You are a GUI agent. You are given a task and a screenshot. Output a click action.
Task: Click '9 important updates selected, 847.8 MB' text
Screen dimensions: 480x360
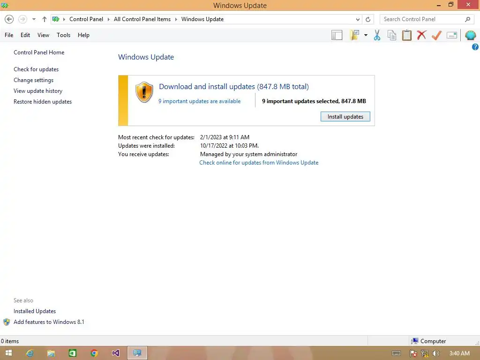(314, 101)
